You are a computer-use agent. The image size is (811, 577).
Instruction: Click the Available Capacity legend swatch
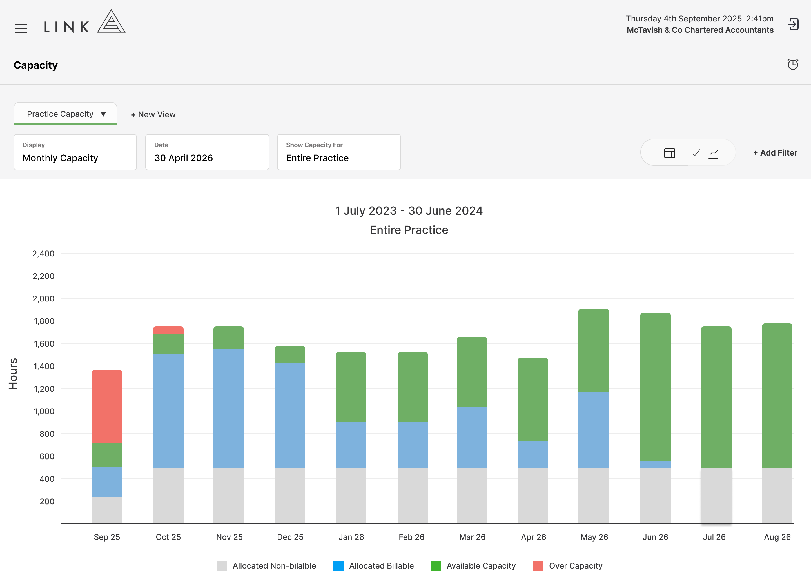pyautogui.click(x=436, y=566)
